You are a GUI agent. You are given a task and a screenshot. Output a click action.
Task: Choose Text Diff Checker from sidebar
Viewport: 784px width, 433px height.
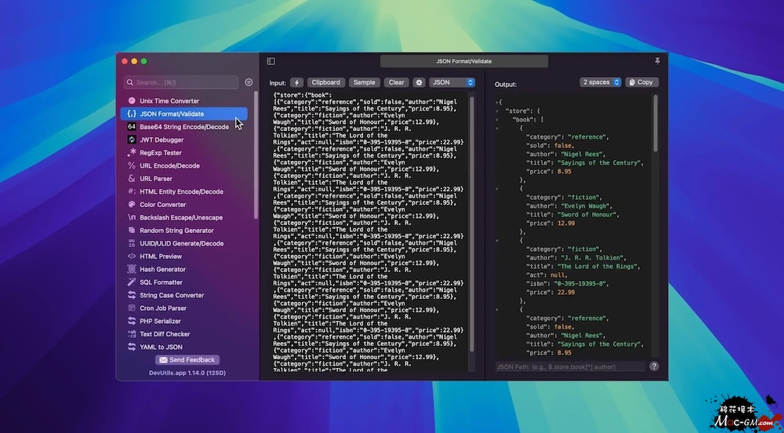(x=165, y=334)
